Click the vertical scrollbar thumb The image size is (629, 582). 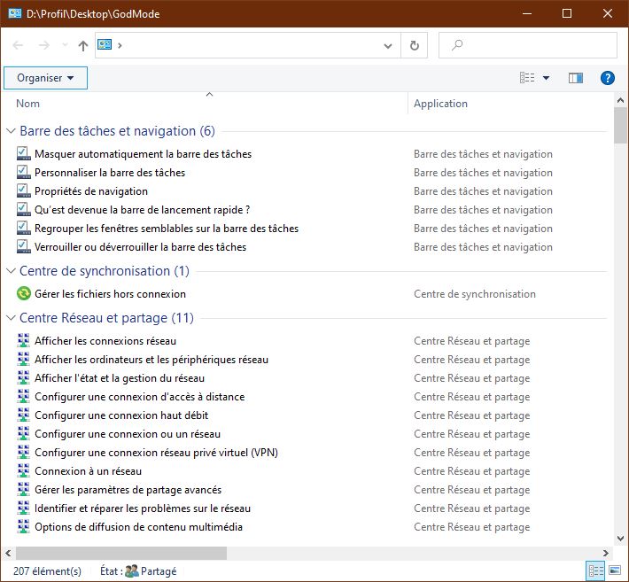click(x=620, y=126)
